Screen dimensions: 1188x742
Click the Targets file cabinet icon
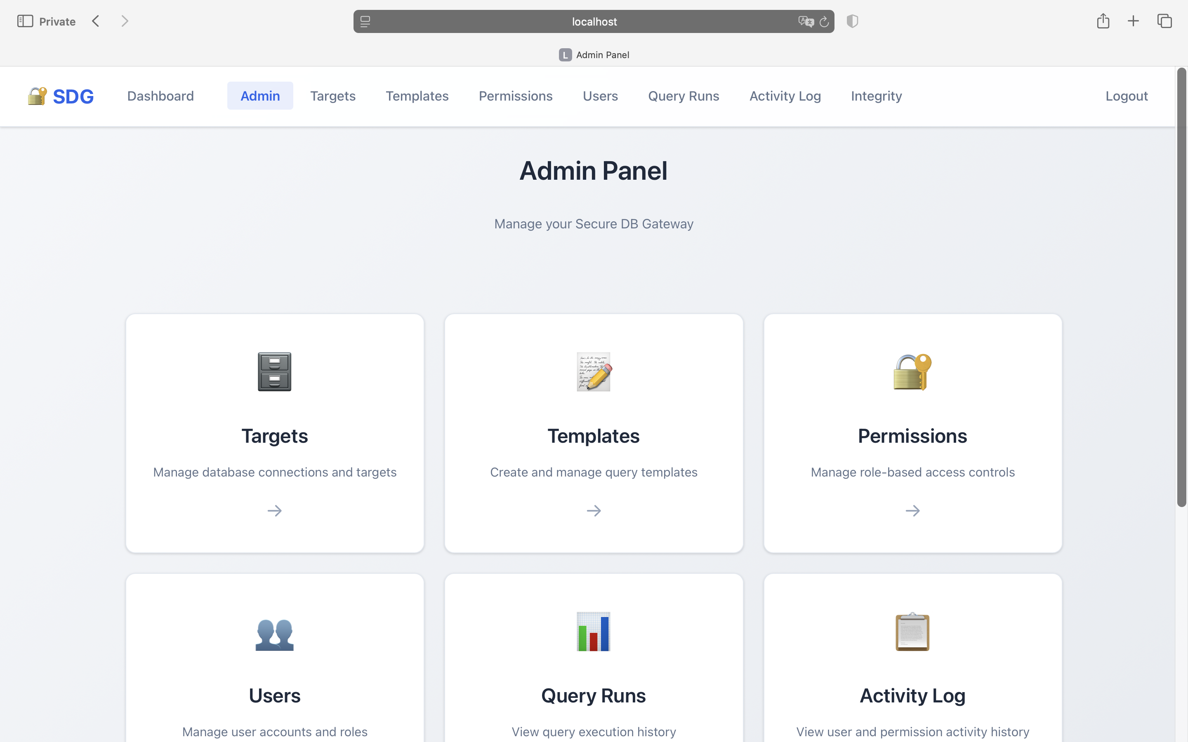pos(274,371)
